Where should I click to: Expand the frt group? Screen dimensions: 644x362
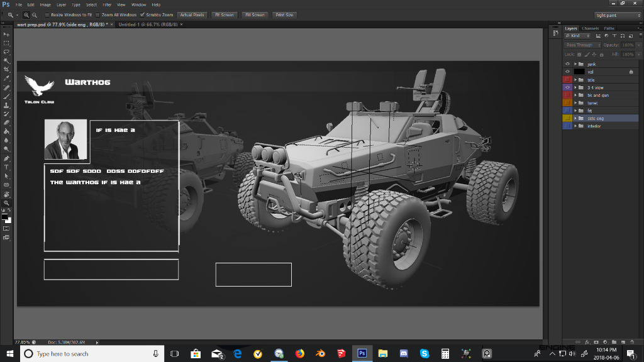(575, 111)
